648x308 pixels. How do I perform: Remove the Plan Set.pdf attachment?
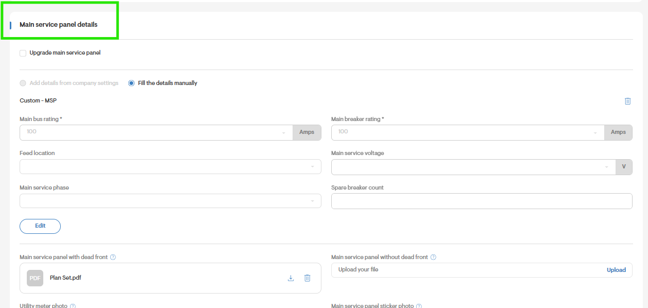tap(308, 278)
